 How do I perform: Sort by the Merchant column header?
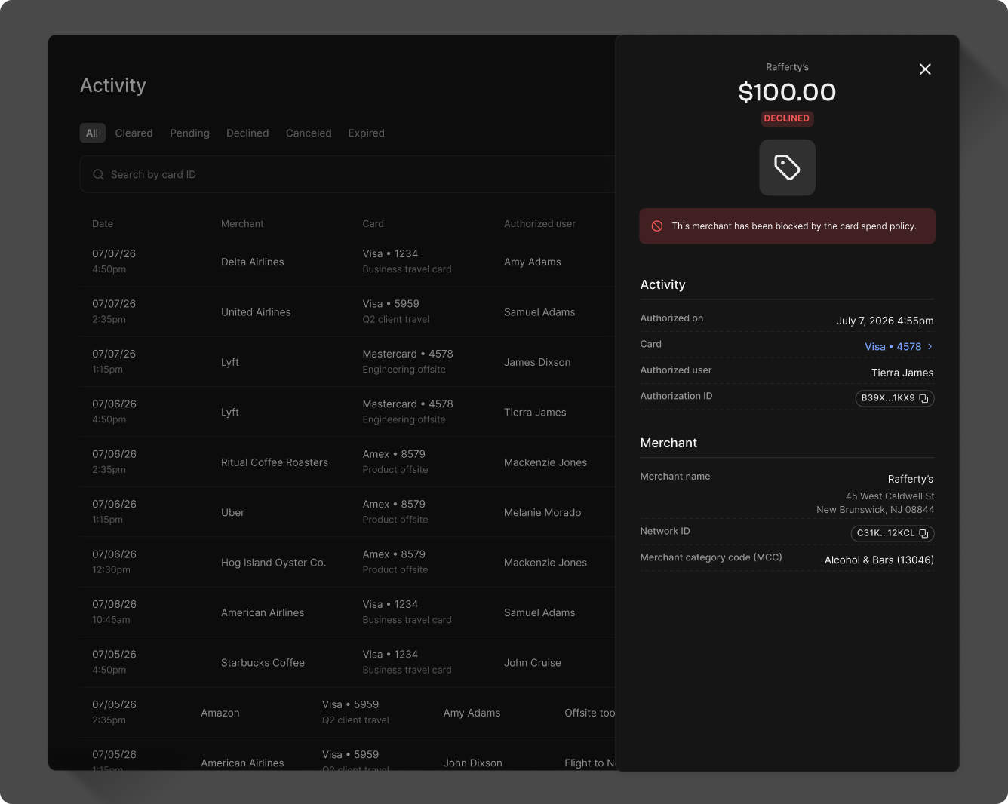click(242, 224)
